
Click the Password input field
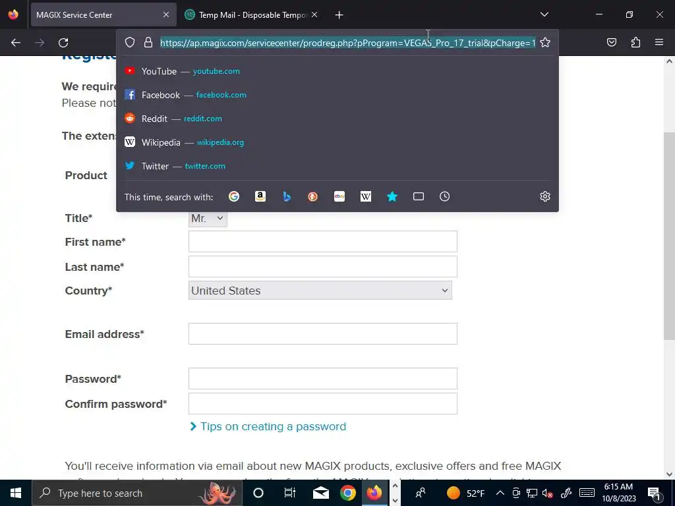click(323, 378)
